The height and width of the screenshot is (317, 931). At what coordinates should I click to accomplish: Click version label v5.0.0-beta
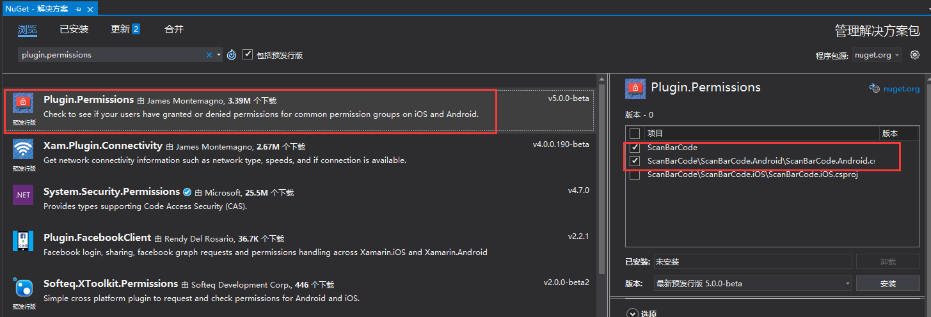(568, 99)
